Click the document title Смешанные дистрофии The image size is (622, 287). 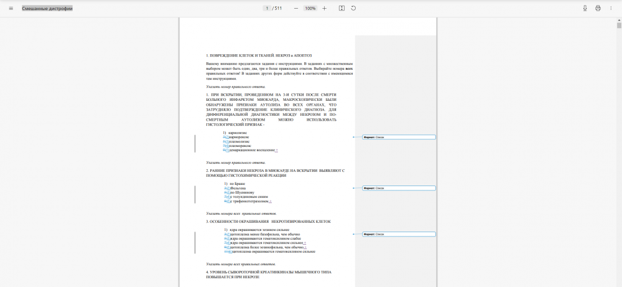click(47, 8)
